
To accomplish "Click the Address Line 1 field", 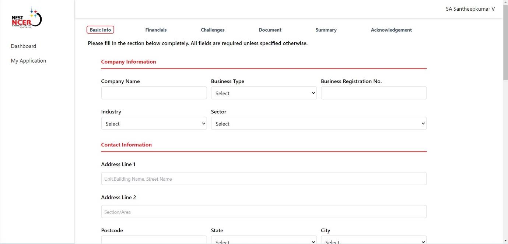I will pos(263,179).
